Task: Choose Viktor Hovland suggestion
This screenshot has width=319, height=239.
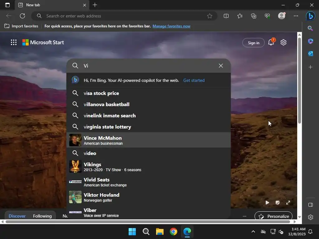Action: point(149,197)
